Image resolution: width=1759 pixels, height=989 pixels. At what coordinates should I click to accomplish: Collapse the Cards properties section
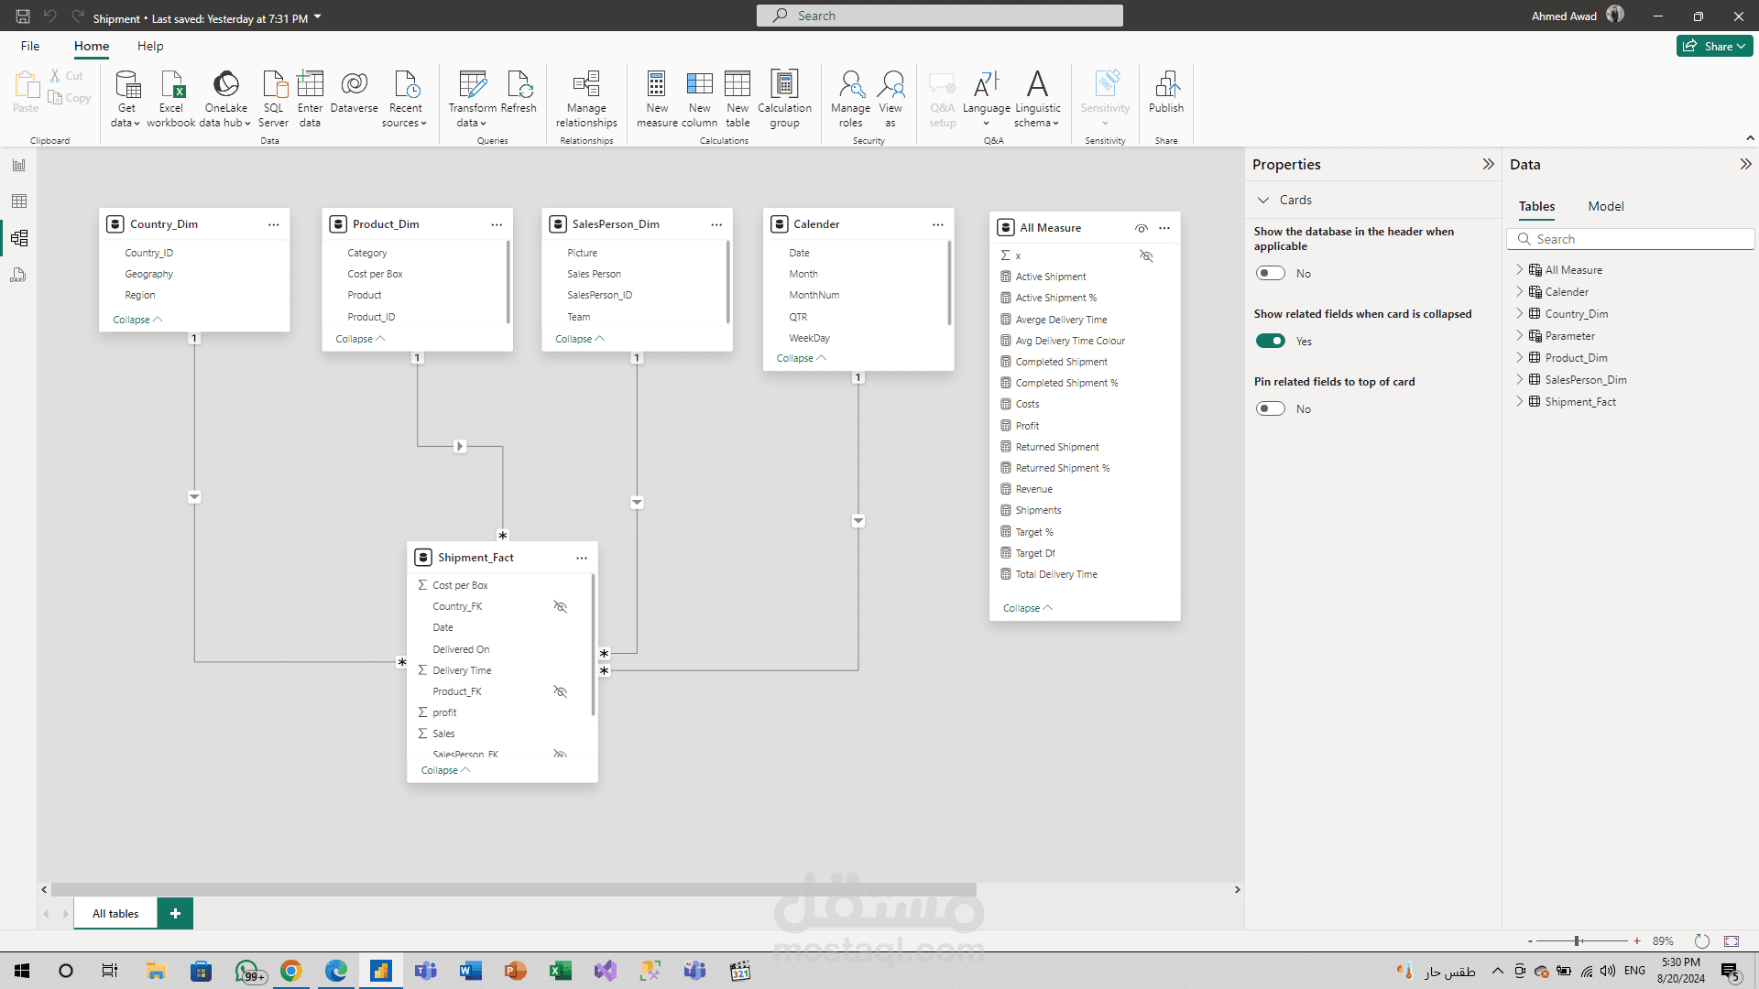1263,200
